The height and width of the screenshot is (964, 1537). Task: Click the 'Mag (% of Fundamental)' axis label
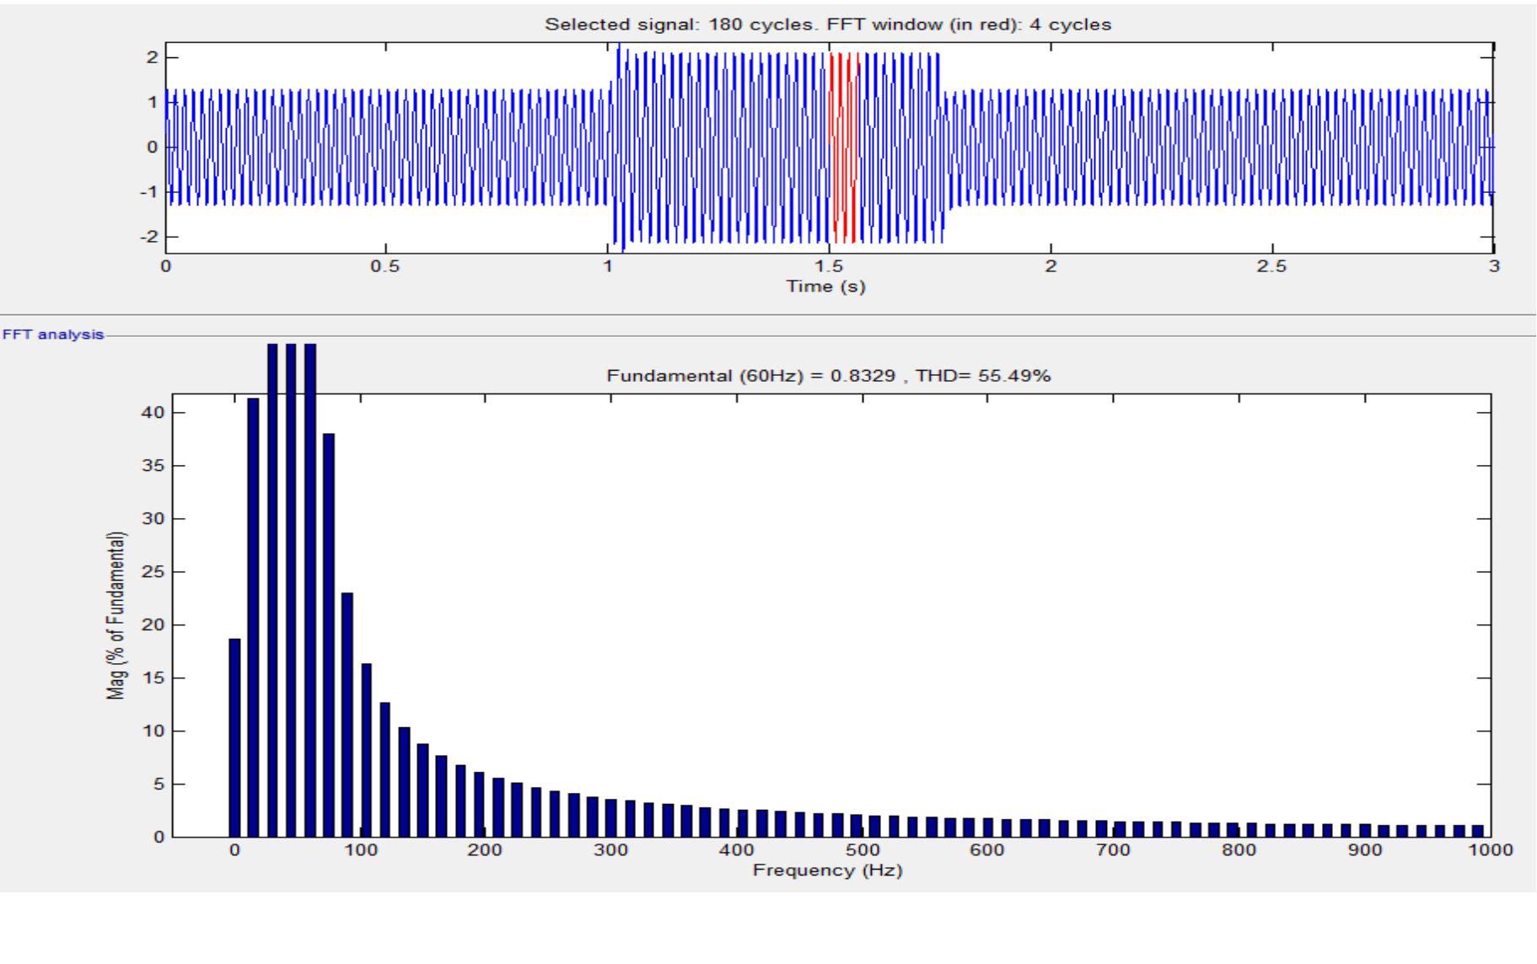point(116,616)
